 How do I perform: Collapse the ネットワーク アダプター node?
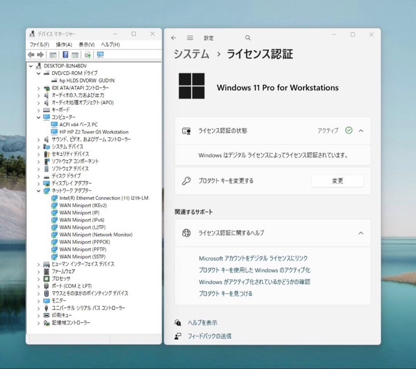click(38, 191)
